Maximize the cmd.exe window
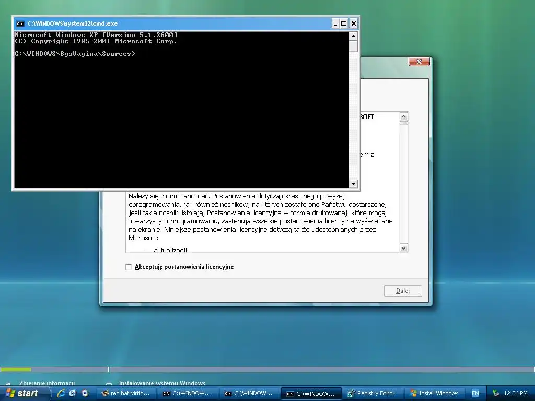Screen dimensions: 535x401 (x=344, y=23)
